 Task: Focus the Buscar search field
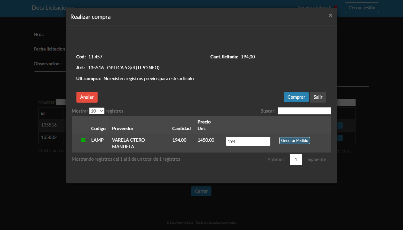click(304, 111)
